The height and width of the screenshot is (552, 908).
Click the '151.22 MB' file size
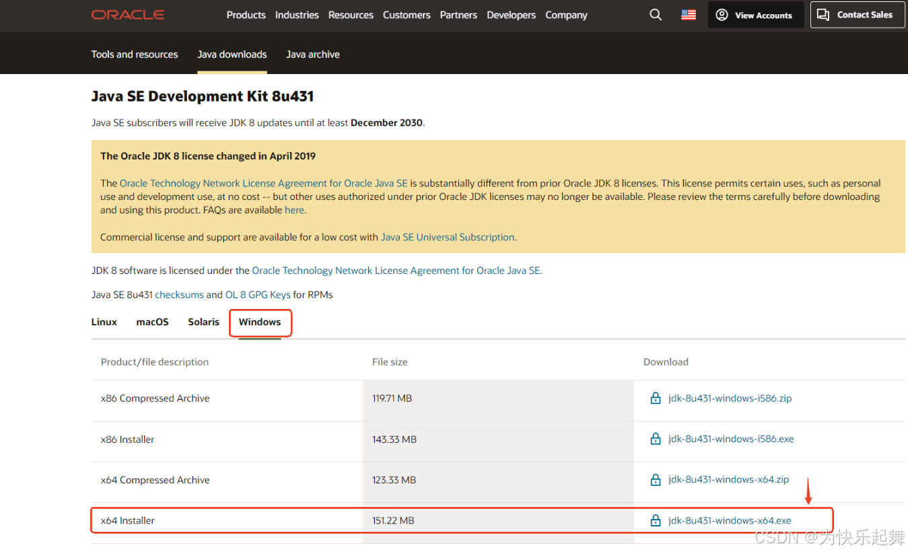coord(393,520)
